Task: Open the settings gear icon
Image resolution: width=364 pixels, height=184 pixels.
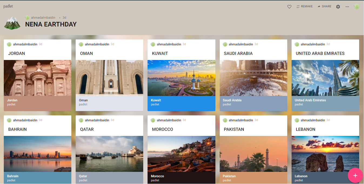Action: pos(338,7)
